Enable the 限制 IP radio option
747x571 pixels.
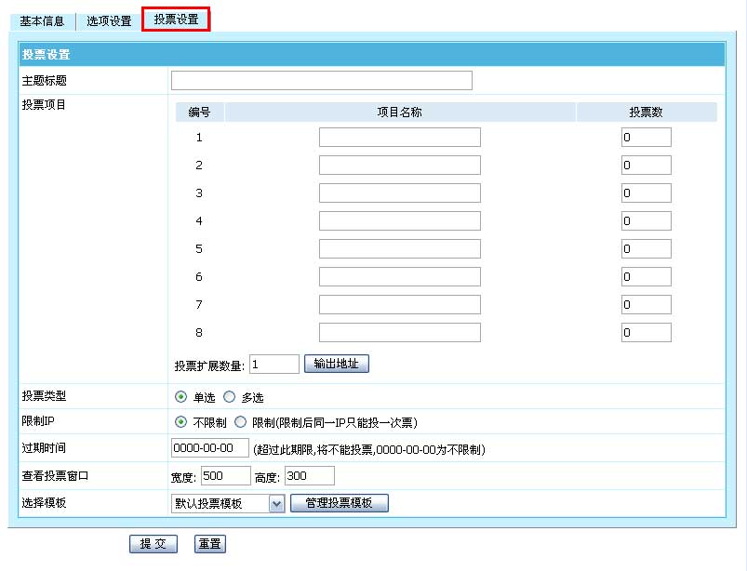pyautogui.click(x=241, y=422)
